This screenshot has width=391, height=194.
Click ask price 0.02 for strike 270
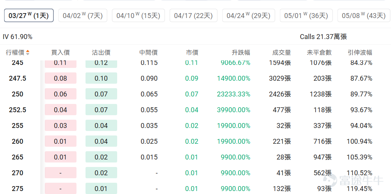pos(101,173)
